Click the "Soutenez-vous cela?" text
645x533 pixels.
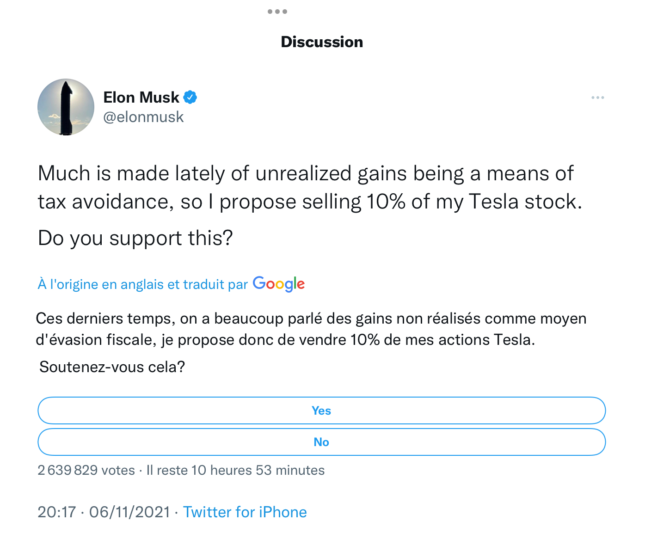pyautogui.click(x=112, y=367)
